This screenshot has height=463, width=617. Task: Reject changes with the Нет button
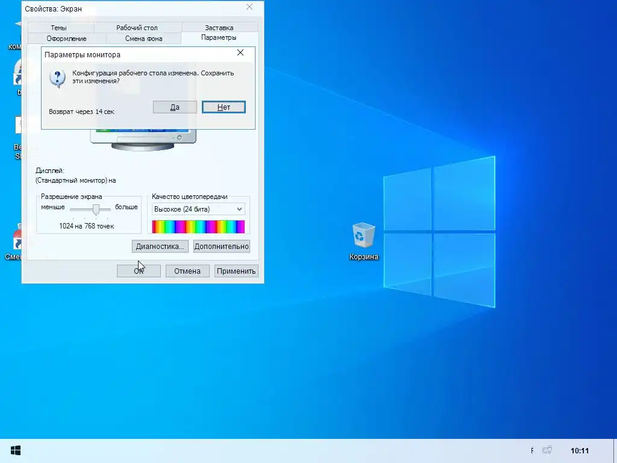(x=224, y=107)
